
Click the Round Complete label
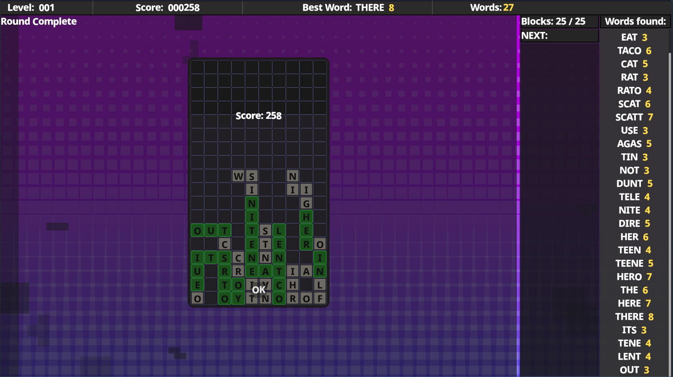(x=39, y=21)
